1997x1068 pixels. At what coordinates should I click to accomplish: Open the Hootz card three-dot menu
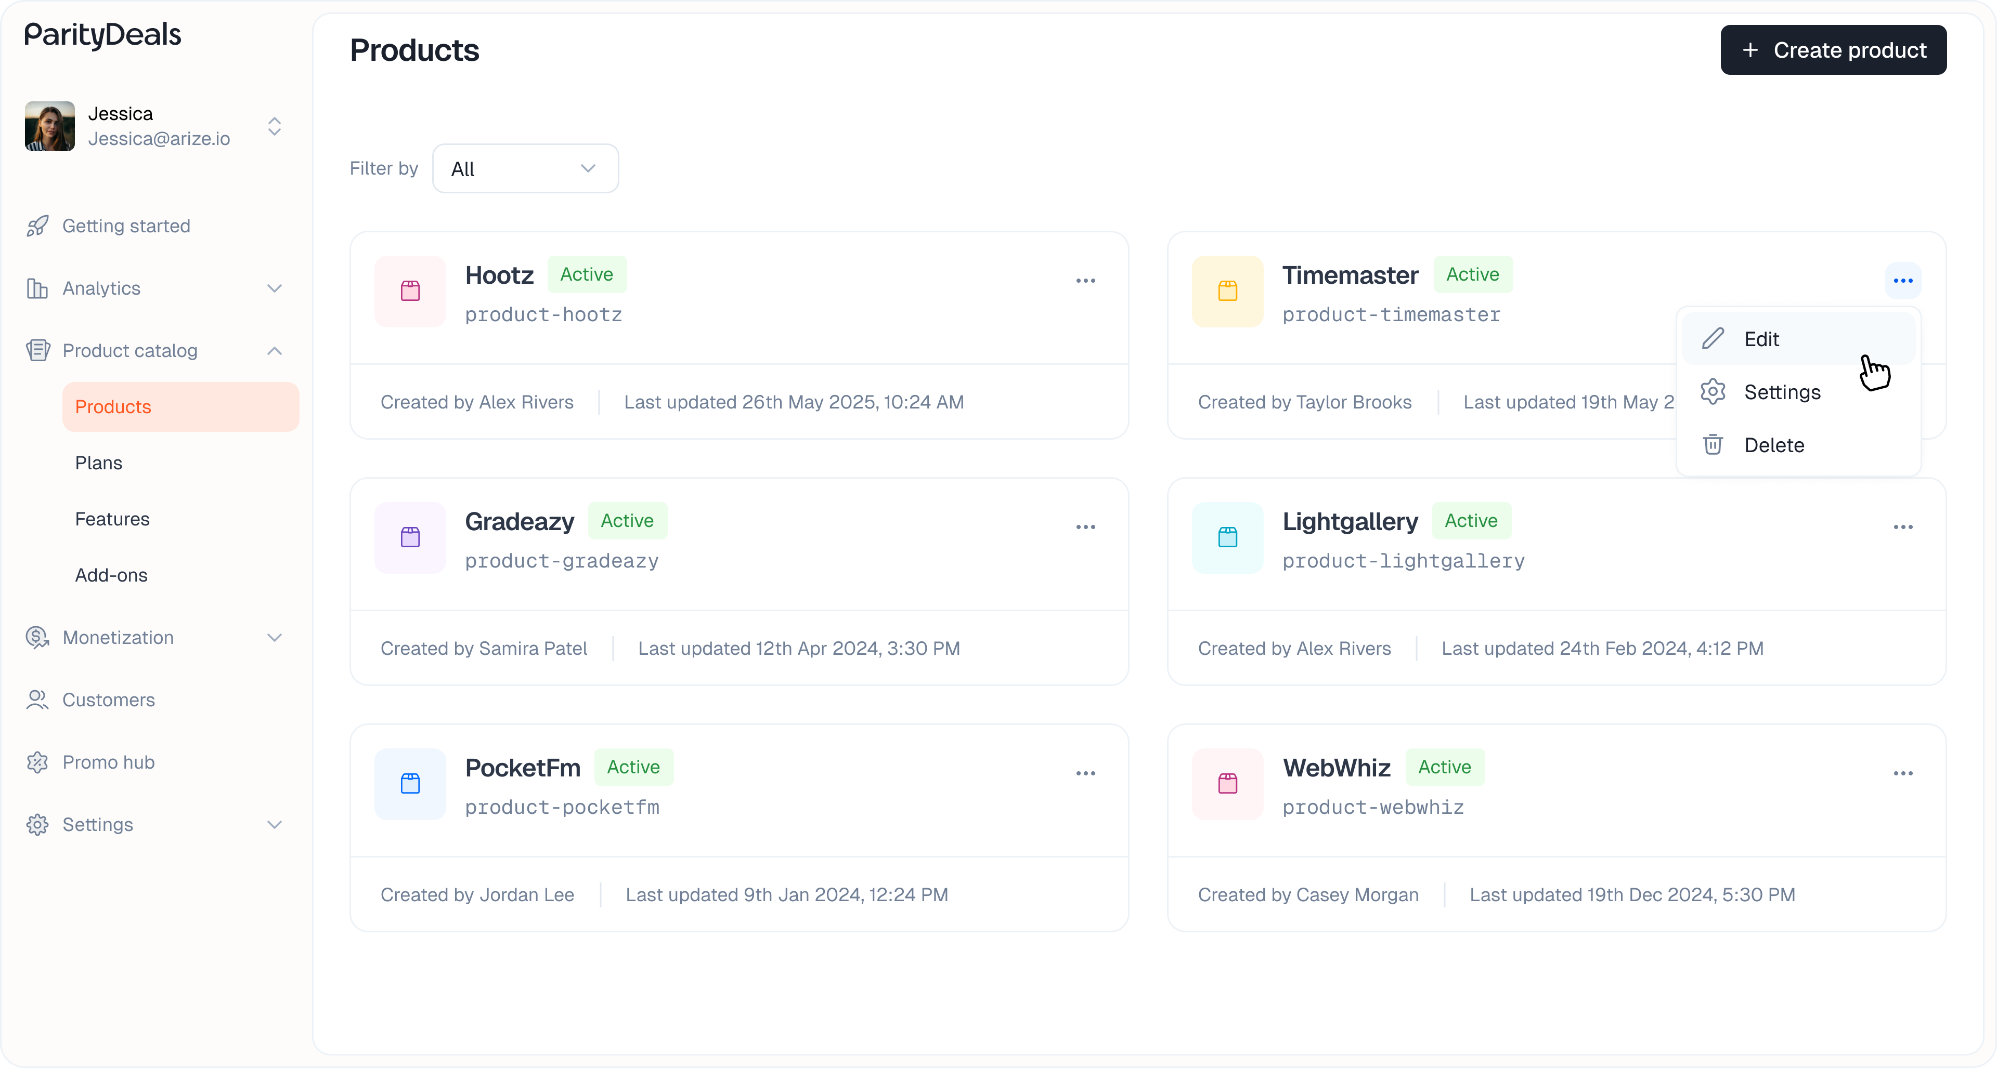pos(1085,280)
